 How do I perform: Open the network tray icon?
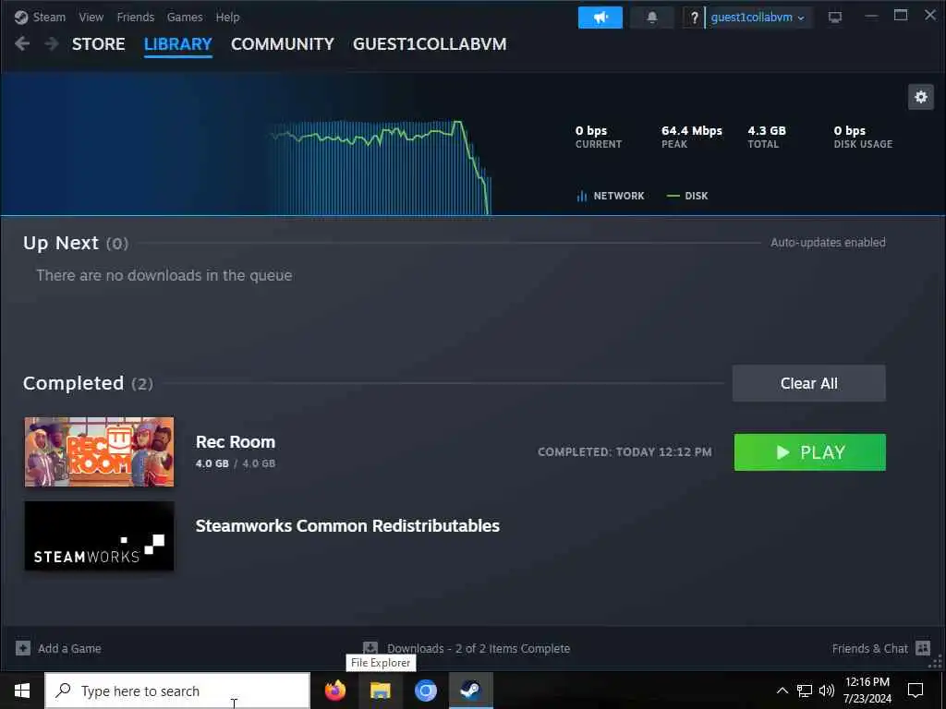click(x=805, y=691)
